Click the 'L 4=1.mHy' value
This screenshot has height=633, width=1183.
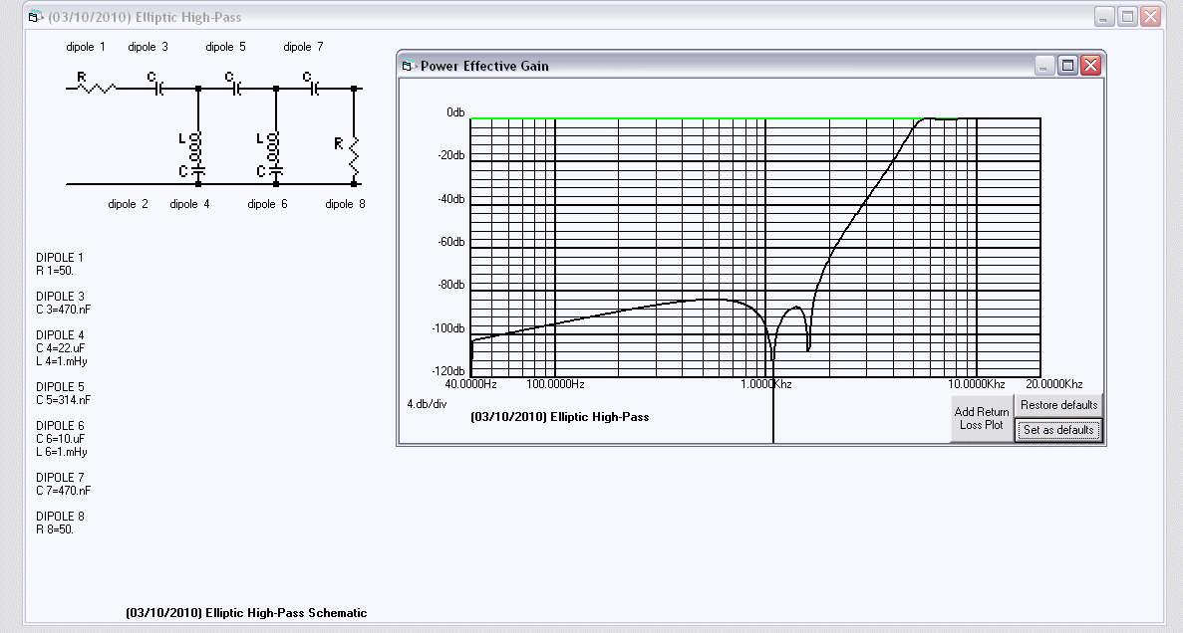coord(62,361)
